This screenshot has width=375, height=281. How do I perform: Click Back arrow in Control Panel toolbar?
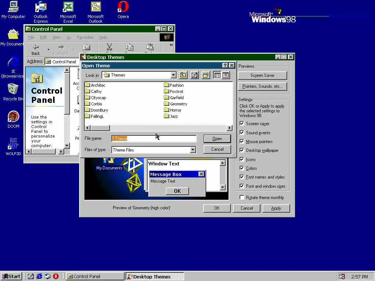pos(36,50)
